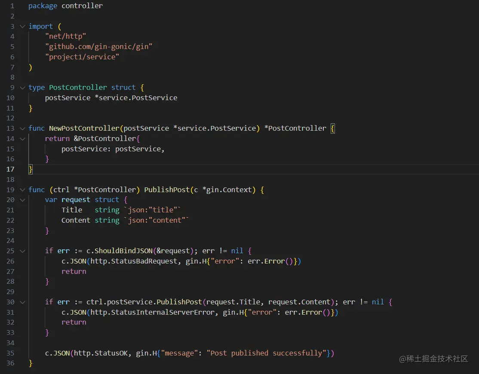Click request.Content argument on line 30

tap(299, 302)
